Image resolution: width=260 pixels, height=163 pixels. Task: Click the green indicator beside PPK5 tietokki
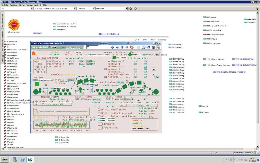tap(114, 58)
